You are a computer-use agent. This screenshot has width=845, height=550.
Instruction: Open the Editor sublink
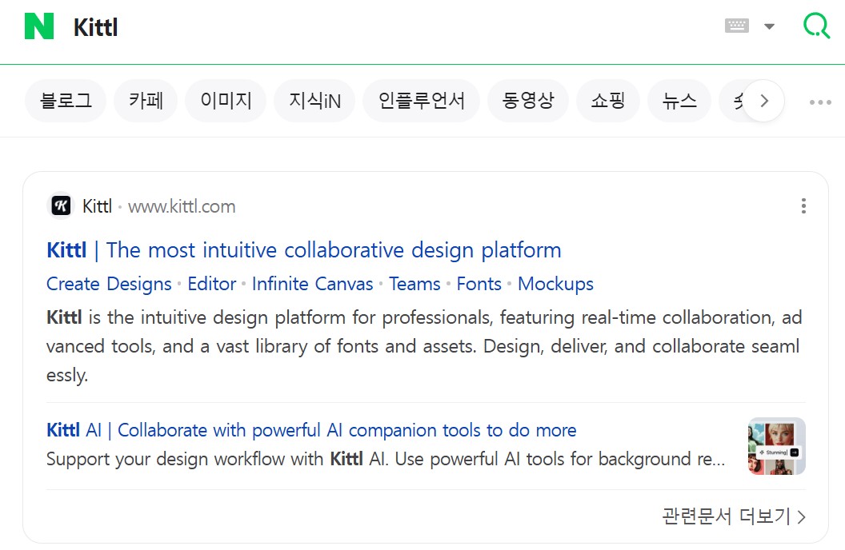212,284
